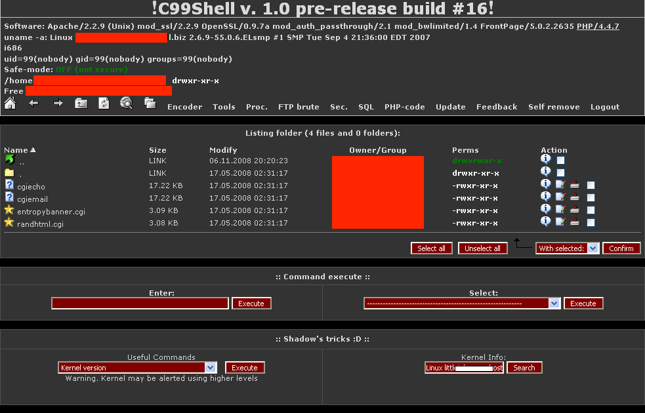The height and width of the screenshot is (413, 645).
Task: Check the entropybanner.cgi selection box
Action: click(x=591, y=210)
